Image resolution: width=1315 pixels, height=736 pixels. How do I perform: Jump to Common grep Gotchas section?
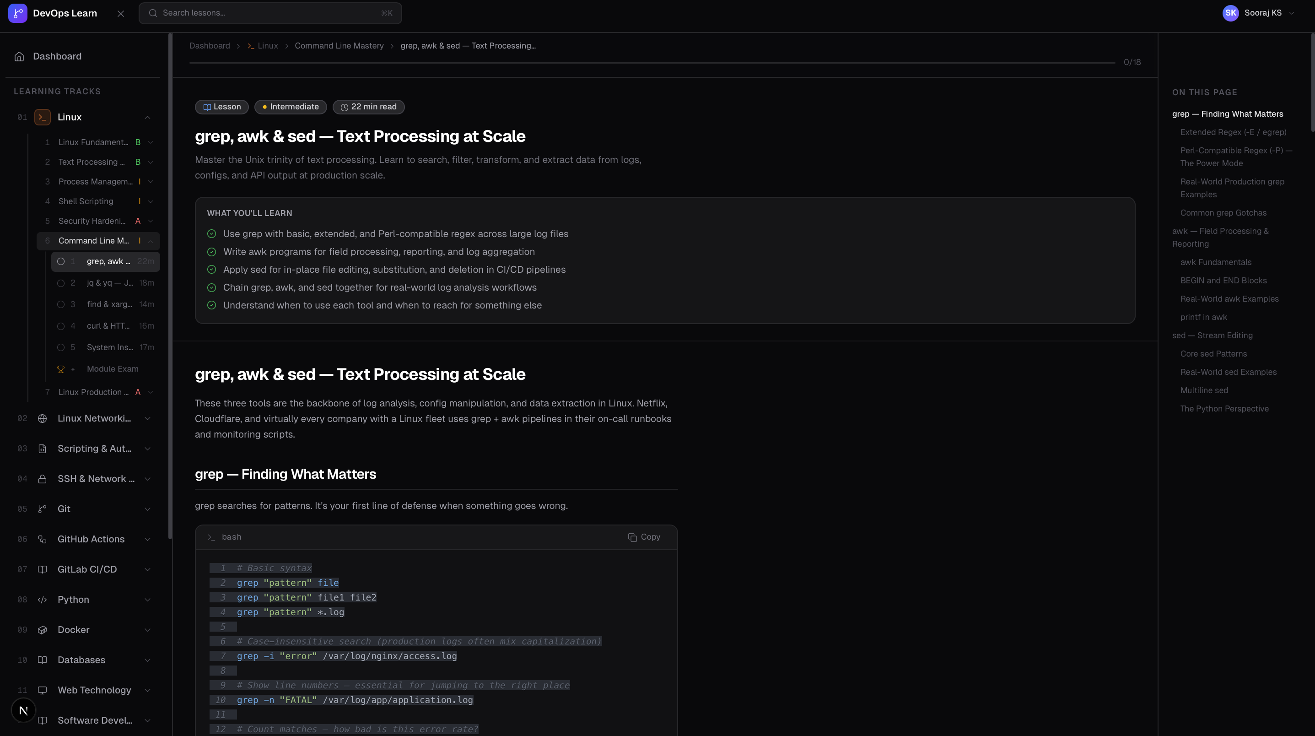pos(1223,213)
